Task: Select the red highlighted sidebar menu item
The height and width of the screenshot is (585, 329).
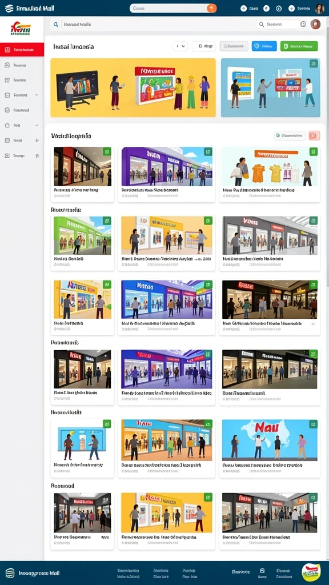Action: coord(22,50)
